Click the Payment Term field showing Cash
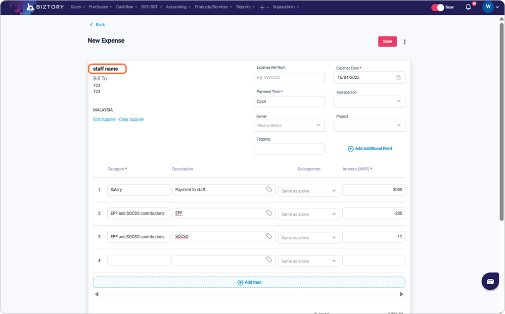Screen dimensions: 505x314 point(289,102)
